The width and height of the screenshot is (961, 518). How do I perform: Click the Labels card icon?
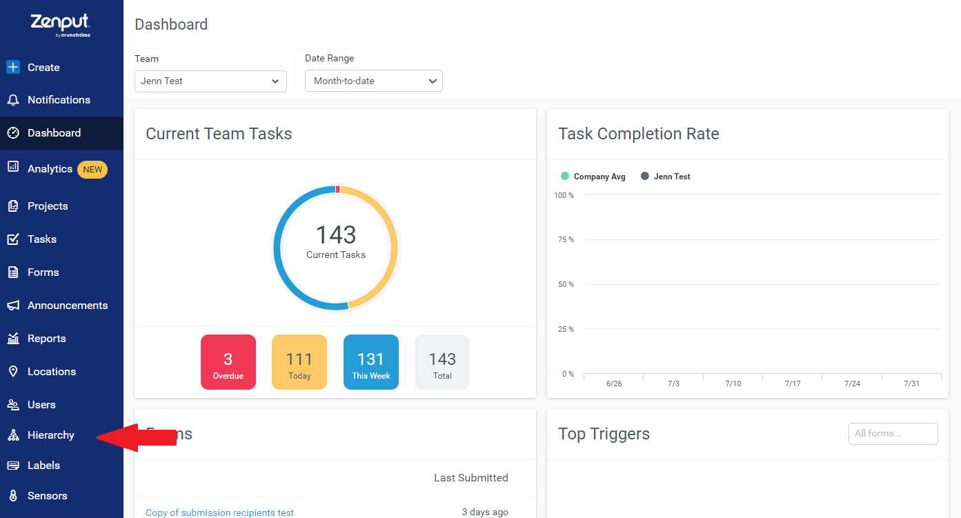coord(13,466)
